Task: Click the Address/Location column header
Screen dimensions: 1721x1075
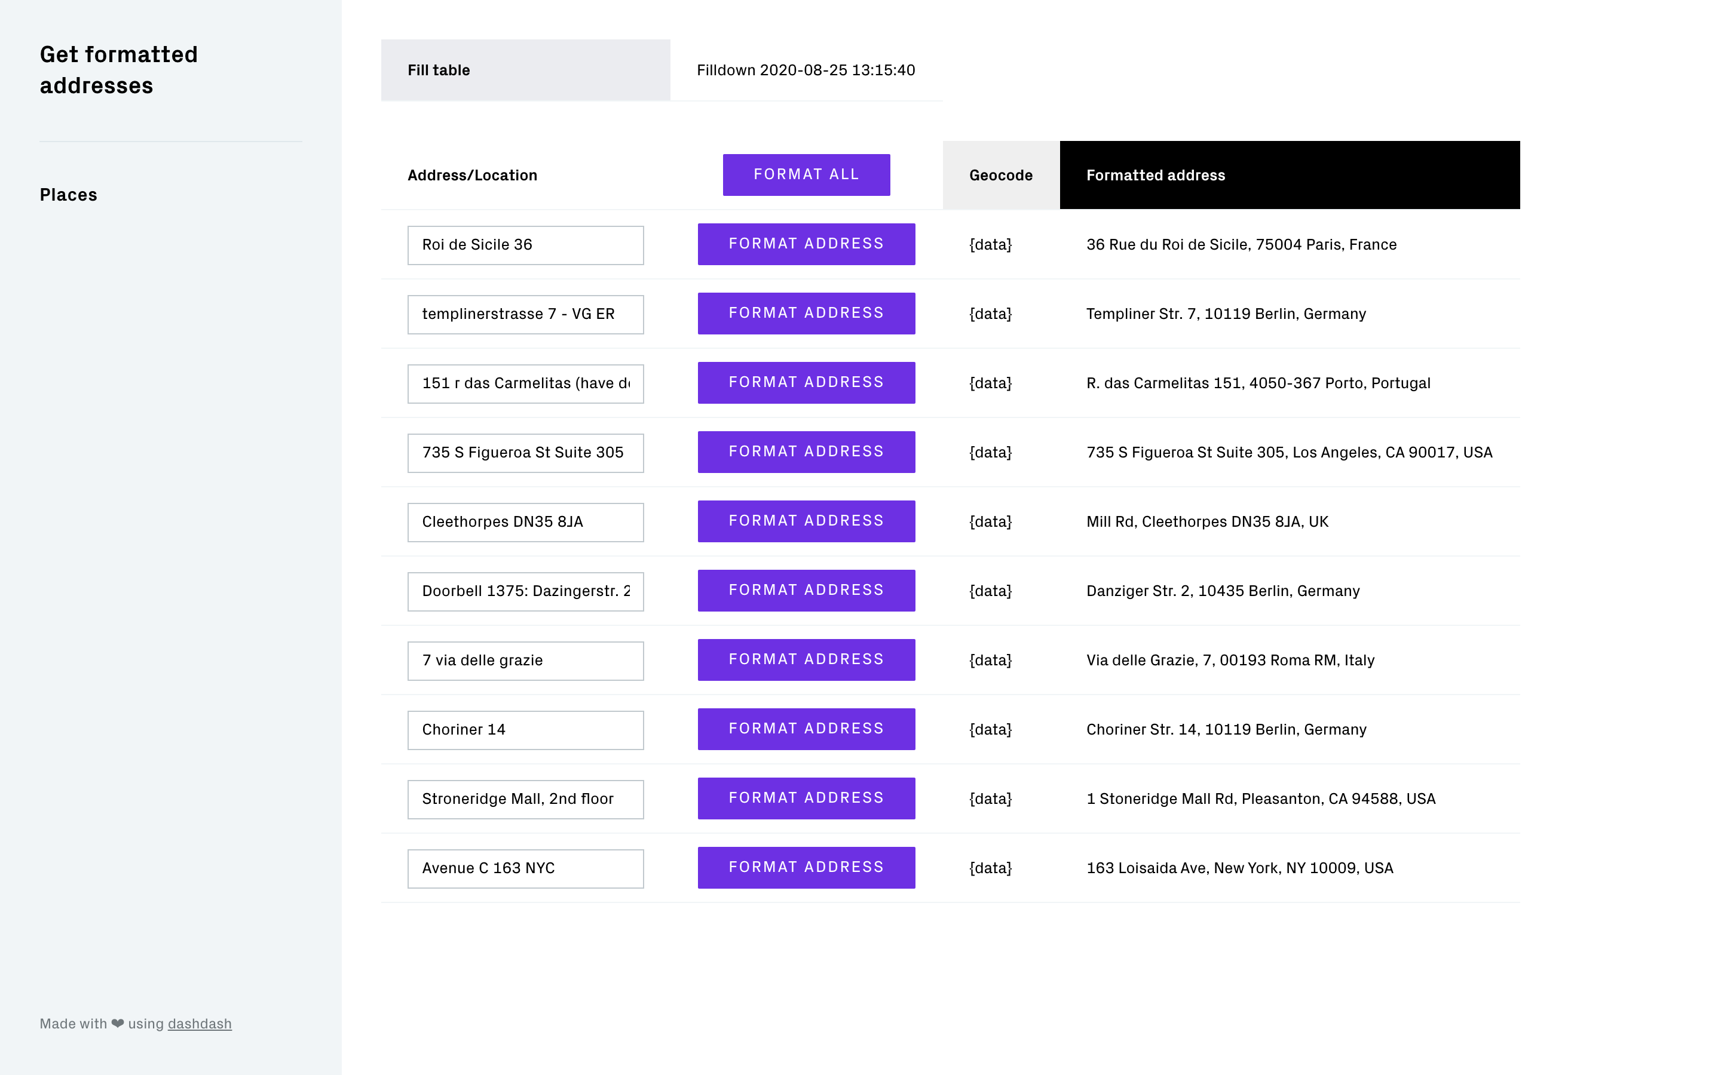Action: (472, 175)
